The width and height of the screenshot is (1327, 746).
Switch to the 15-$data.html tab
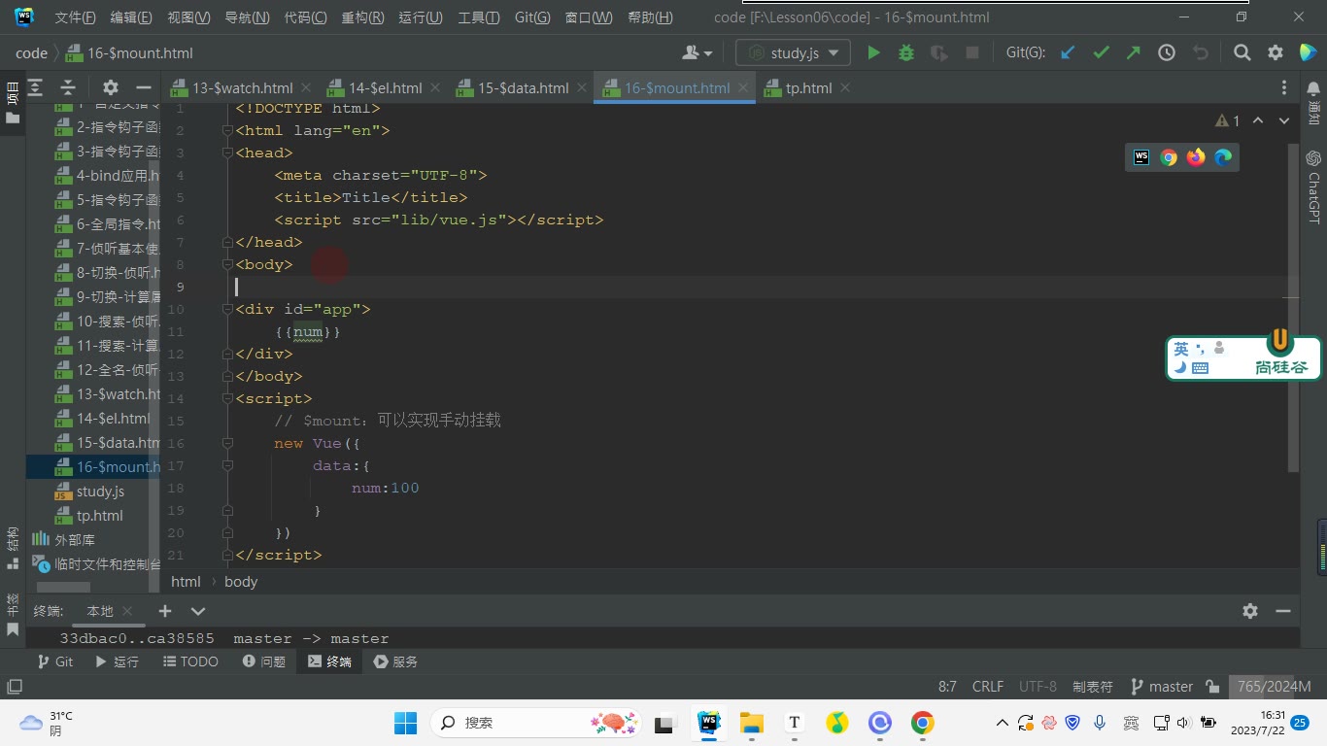click(x=523, y=87)
